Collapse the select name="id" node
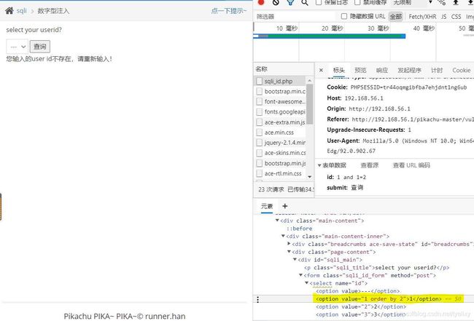This screenshot has height=321, width=474. coord(306,283)
